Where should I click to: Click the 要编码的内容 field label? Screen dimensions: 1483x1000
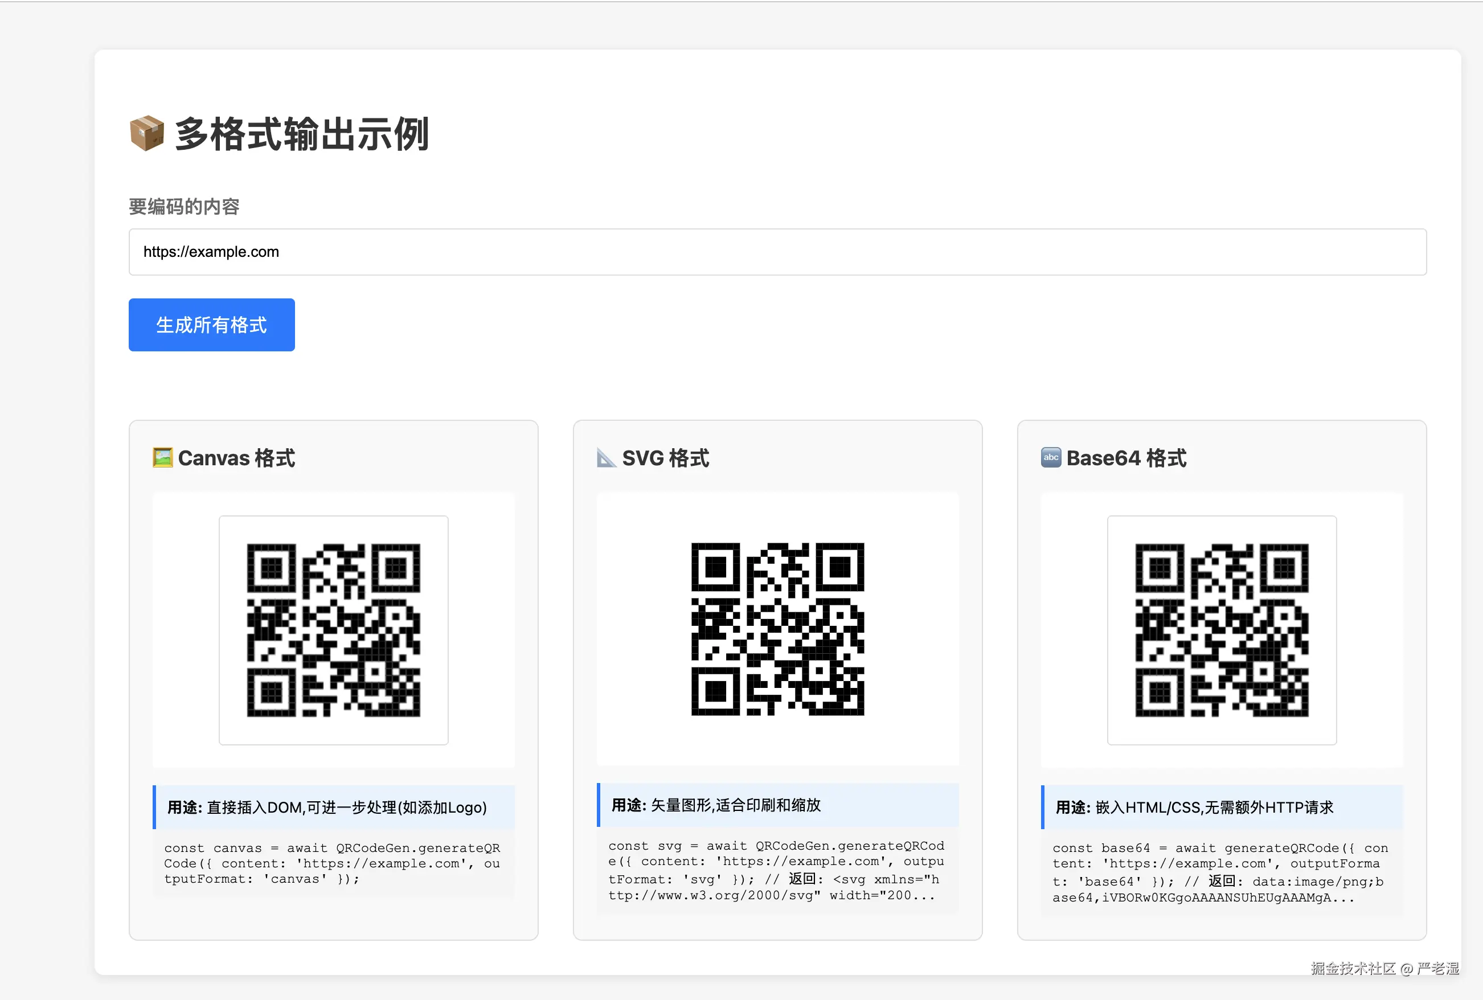tap(184, 206)
